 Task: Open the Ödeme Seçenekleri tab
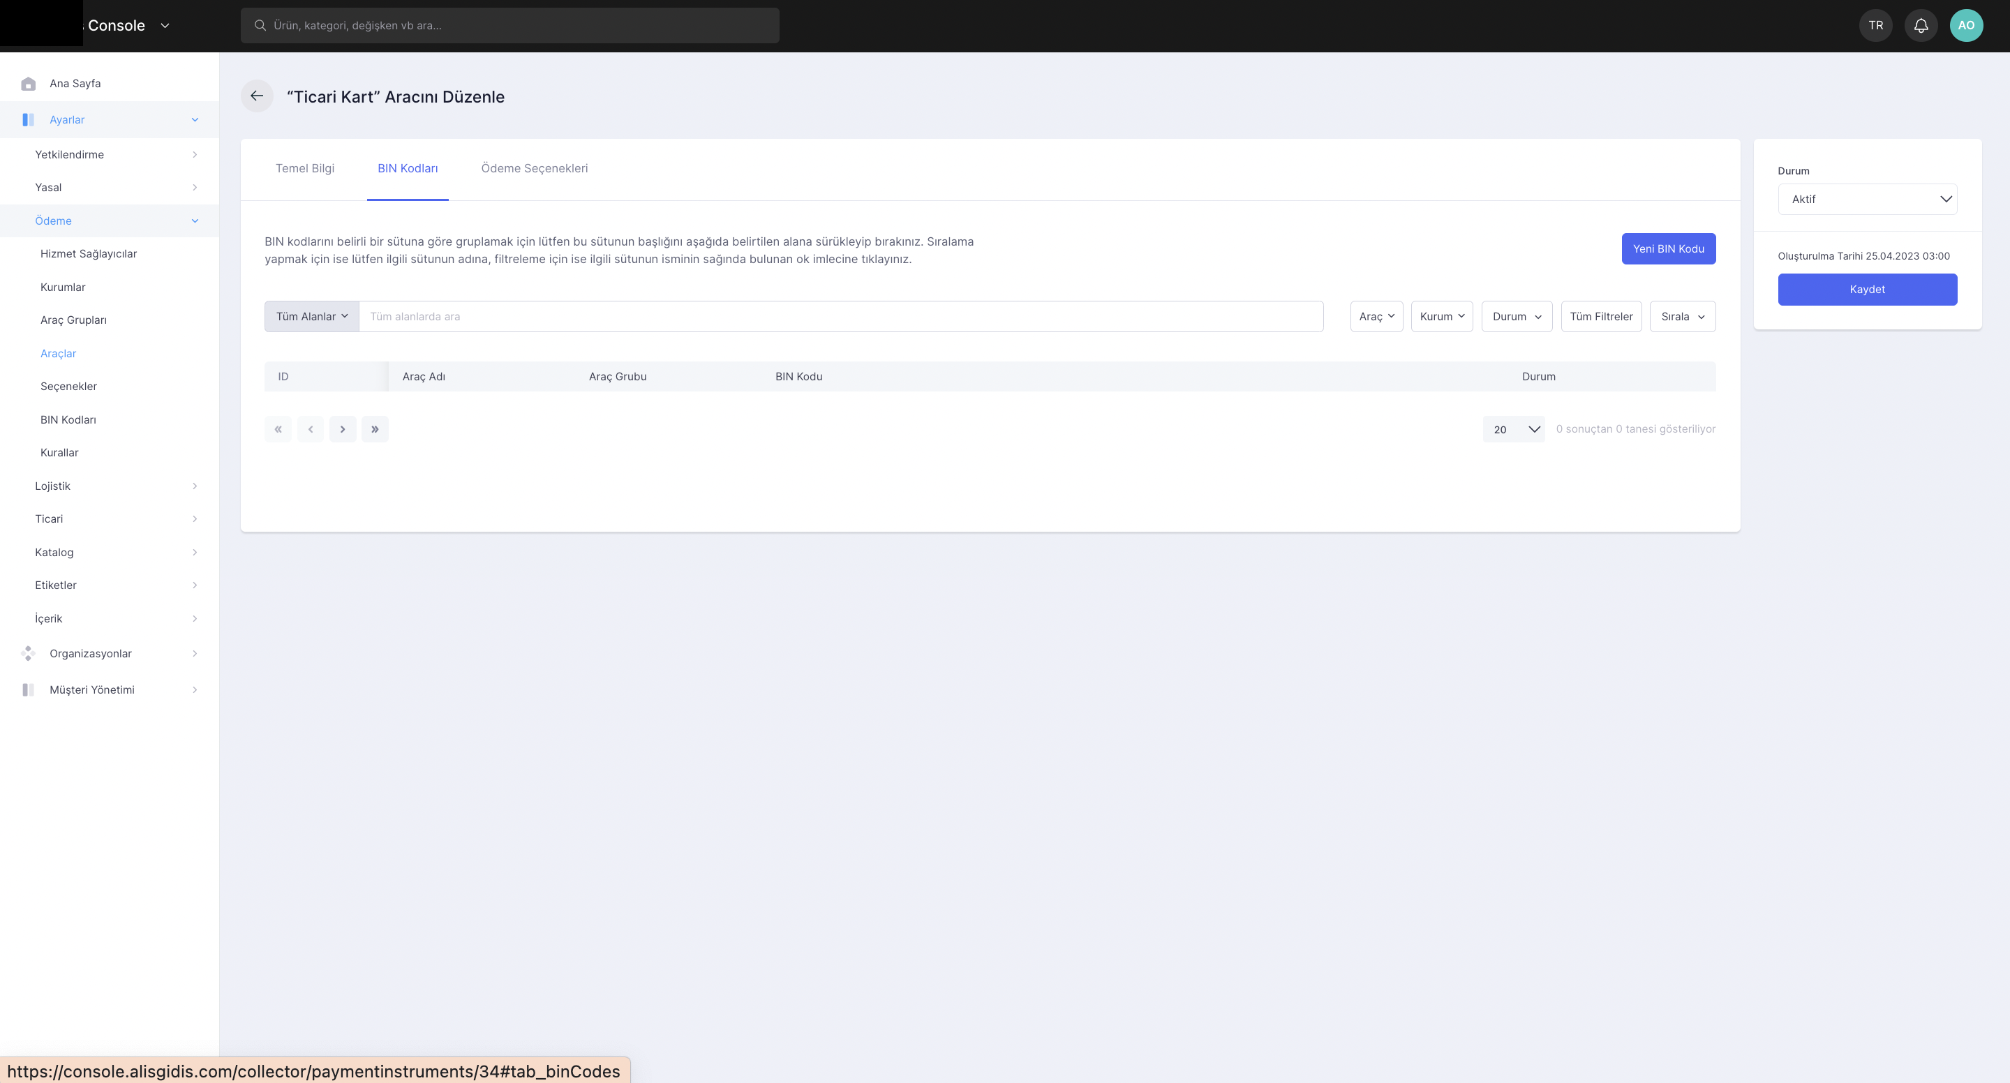click(x=535, y=169)
